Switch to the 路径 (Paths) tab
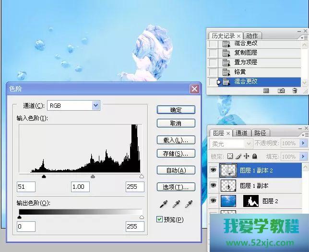309x252 pixels. 260,133
